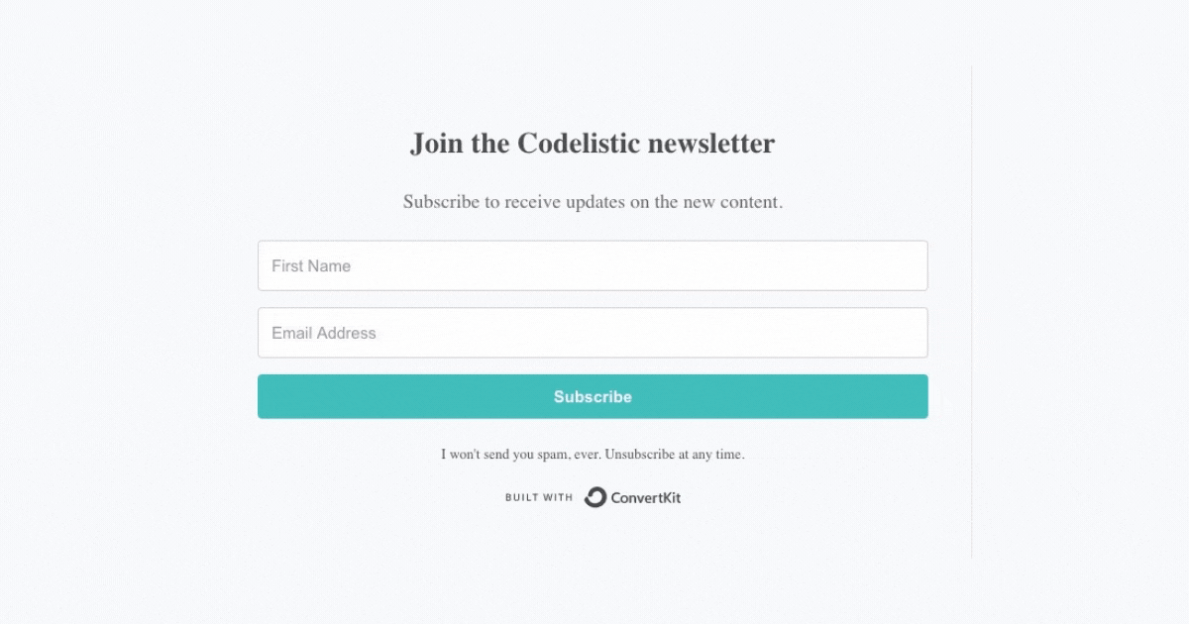Click the "Email Address" placeholder text
Screen dimensions: 1189x624
coord(324,333)
